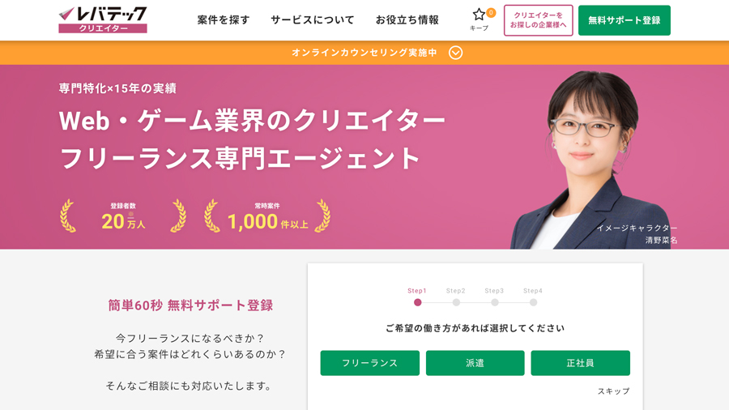Click クリエイターをお探しの企業様へ button
729x410 pixels.
coord(539,20)
